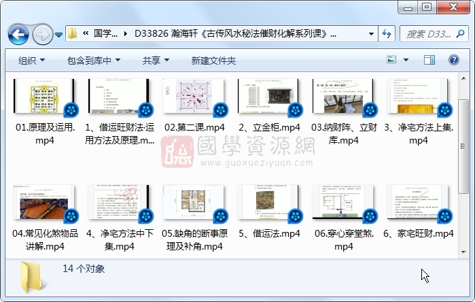475x302 pixels.
Task: Open the 共享 menu
Action: coord(156,61)
